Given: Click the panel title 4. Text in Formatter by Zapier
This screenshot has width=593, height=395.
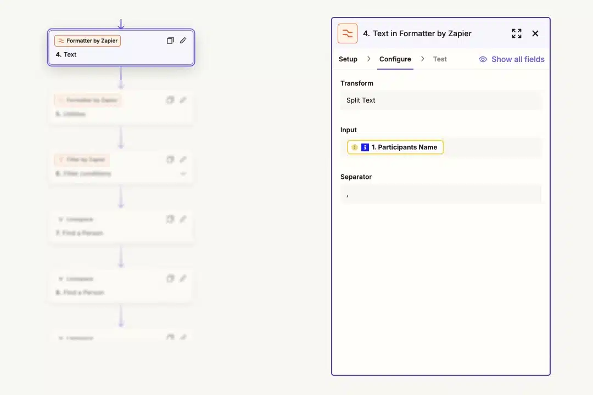Looking at the screenshot, I should click(x=417, y=33).
